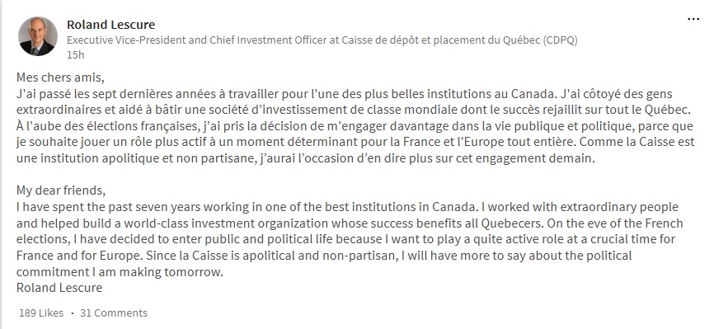Click the "Mes chers amis," greeting line
The width and height of the screenshot is (714, 329).
(x=60, y=78)
